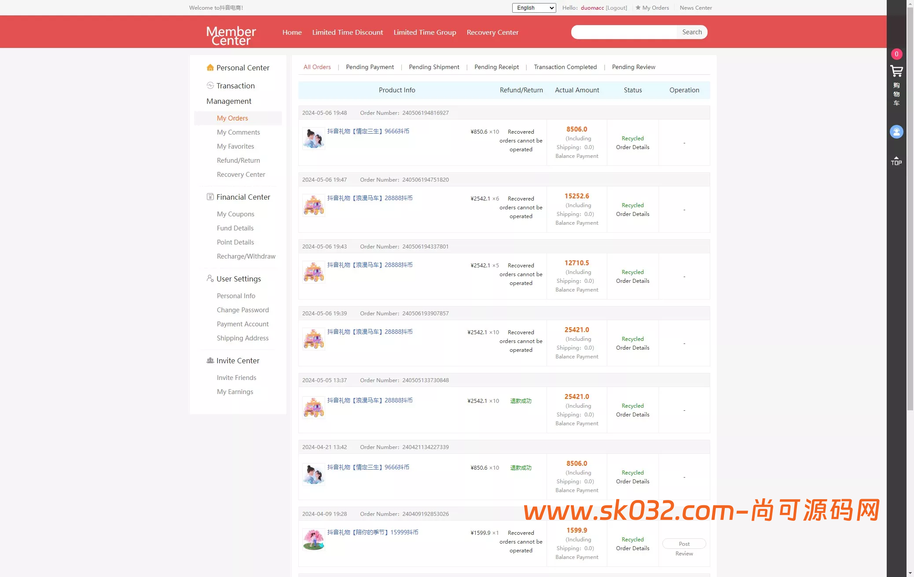Image resolution: width=914 pixels, height=577 pixels.
Task: Switch to the Pending Payment tab
Action: (370, 67)
